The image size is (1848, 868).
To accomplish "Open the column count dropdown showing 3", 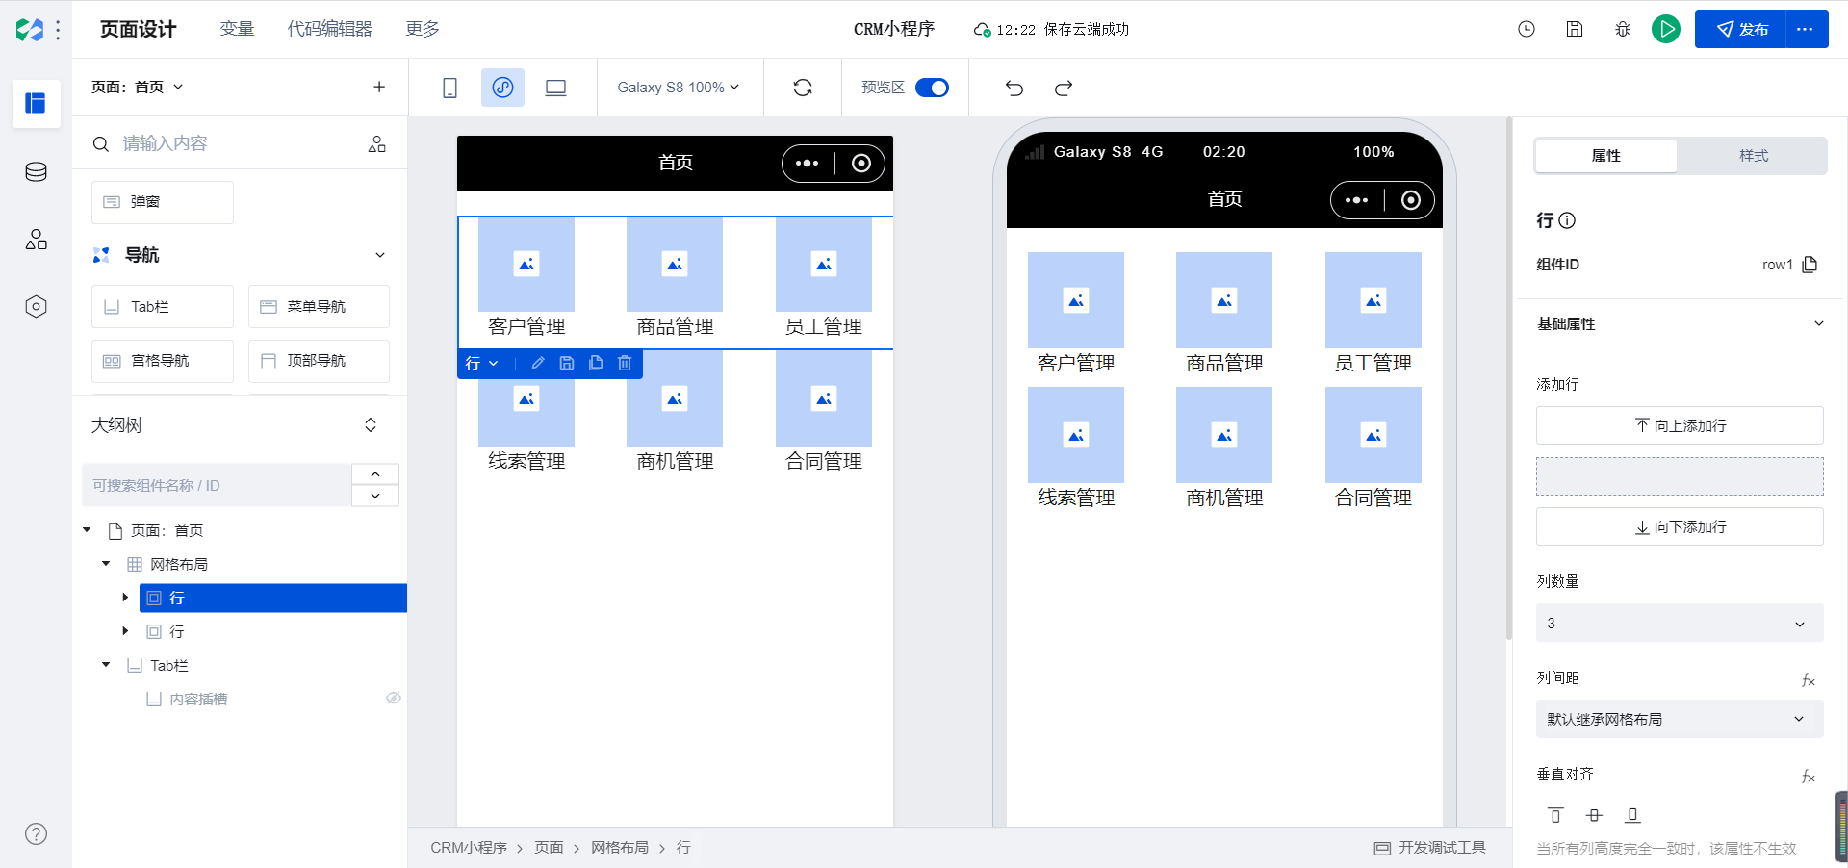I will coord(1680,624).
